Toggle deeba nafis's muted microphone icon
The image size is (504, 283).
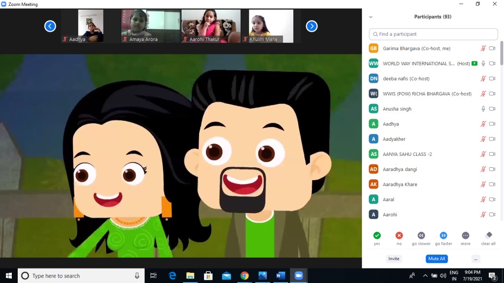[x=483, y=79]
